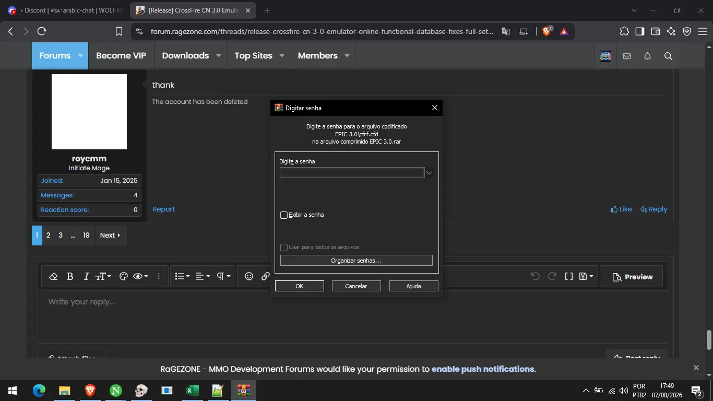Open Leo AI sparkle icon
The image size is (713, 401).
point(671,31)
